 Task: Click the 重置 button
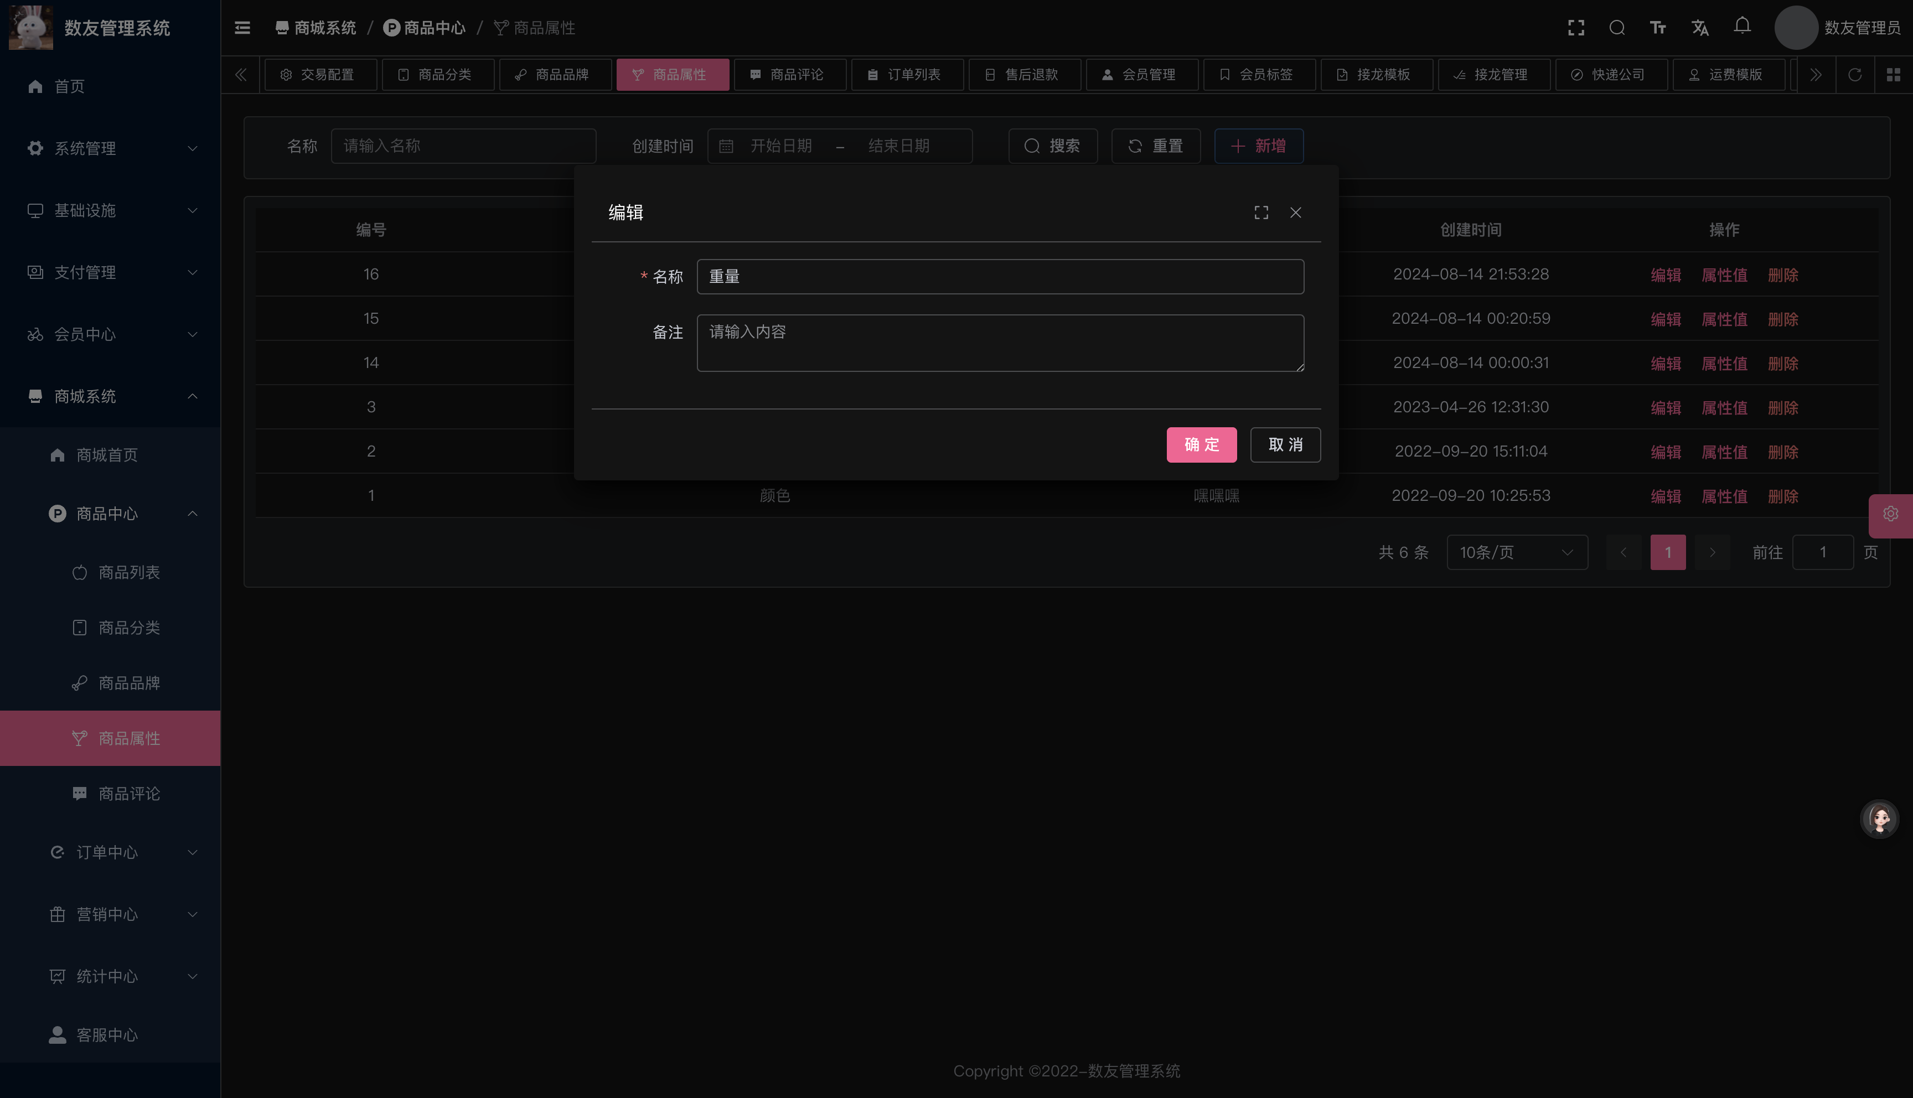click(x=1156, y=146)
